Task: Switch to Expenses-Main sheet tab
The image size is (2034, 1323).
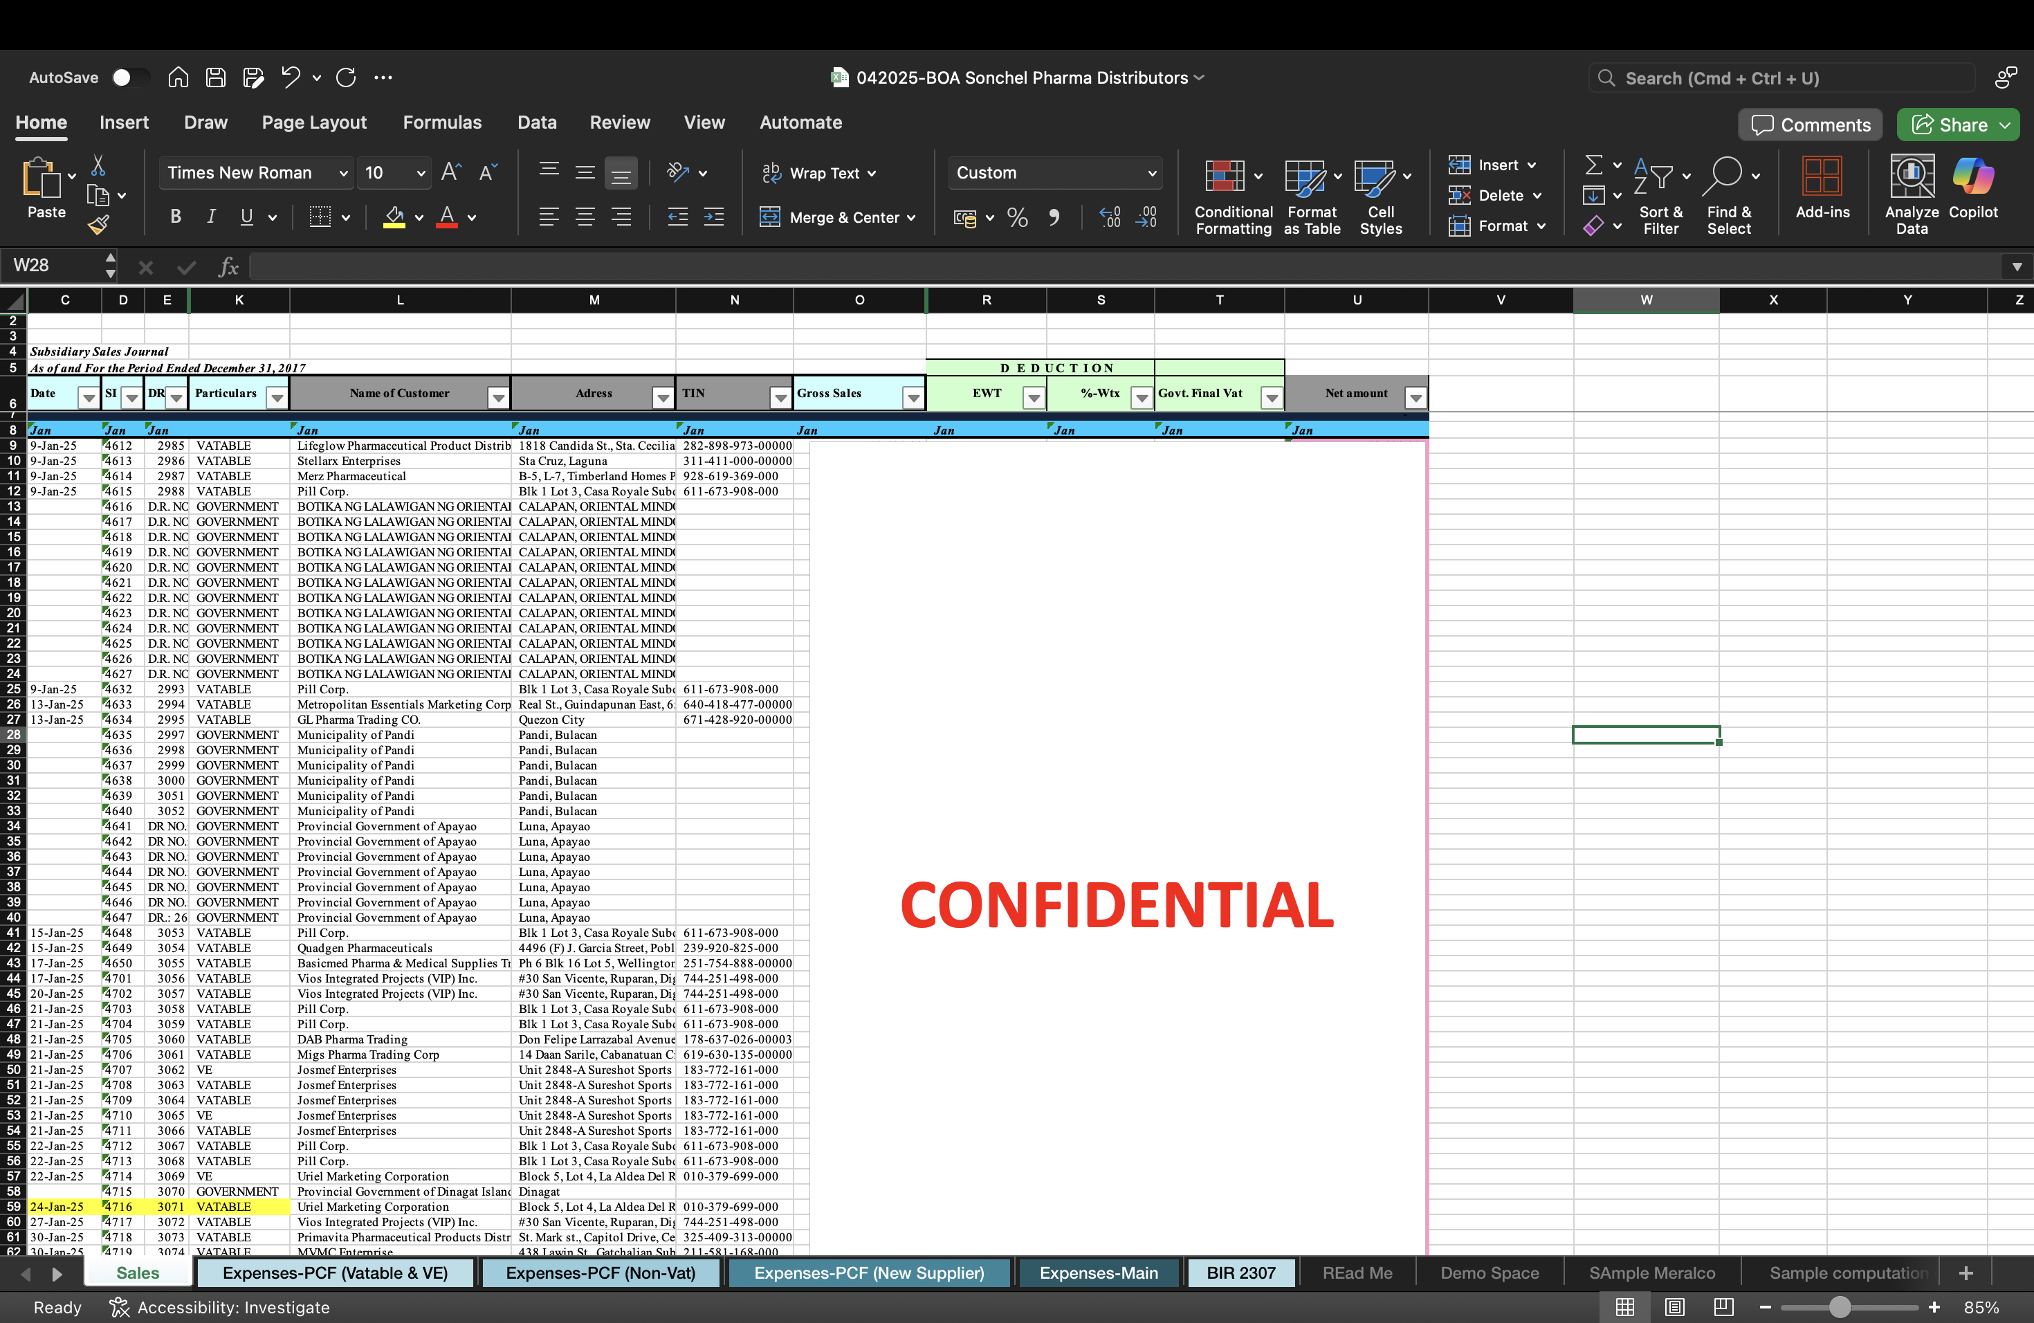Action: 1098,1272
